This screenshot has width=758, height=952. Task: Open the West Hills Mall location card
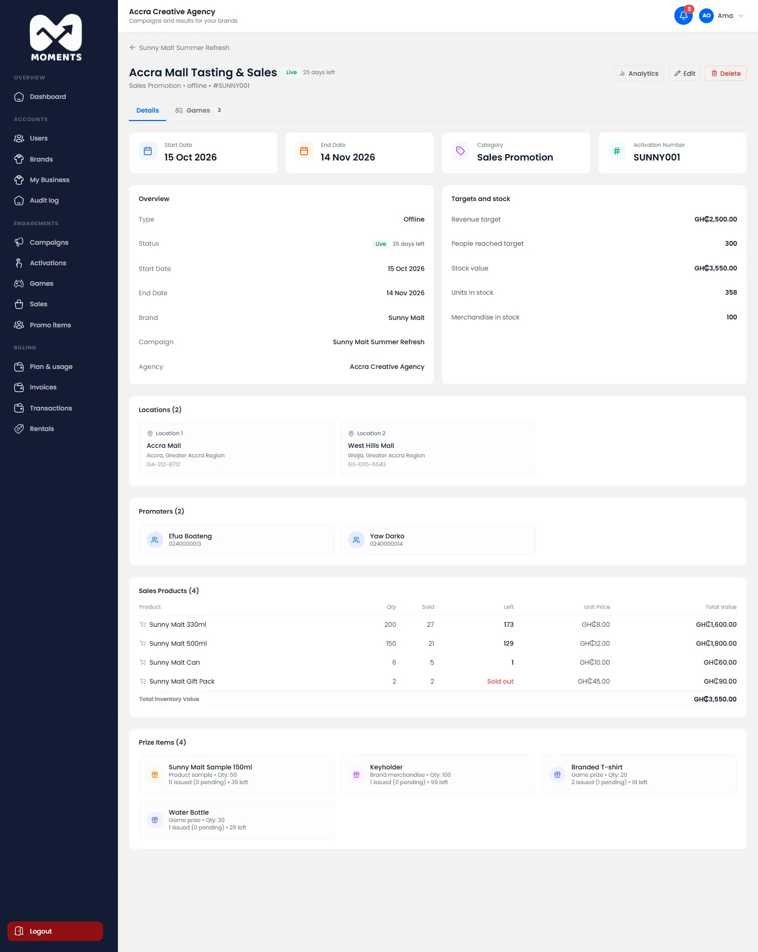(x=438, y=449)
